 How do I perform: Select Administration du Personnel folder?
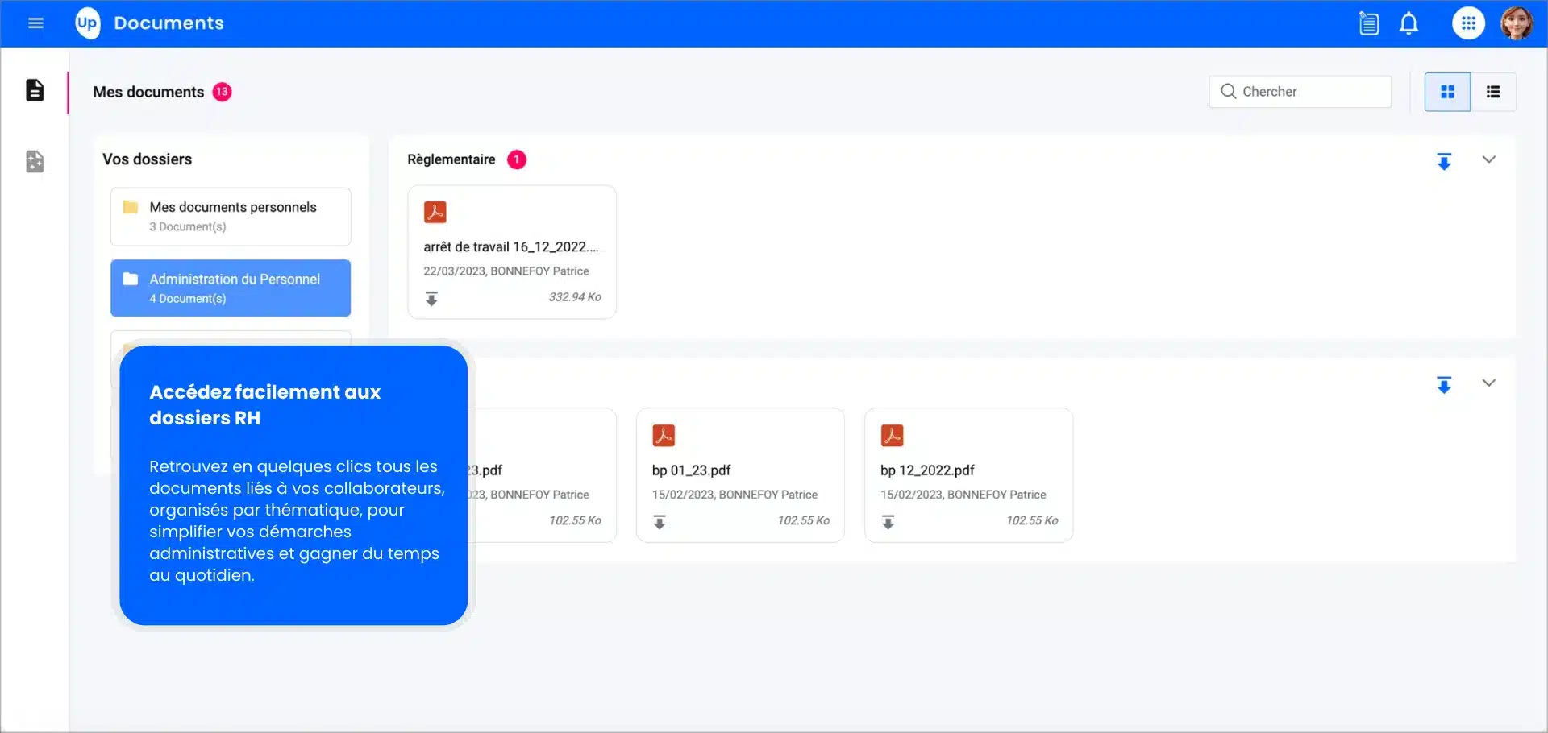click(x=231, y=288)
